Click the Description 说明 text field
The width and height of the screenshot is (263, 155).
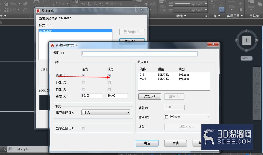[139, 54]
